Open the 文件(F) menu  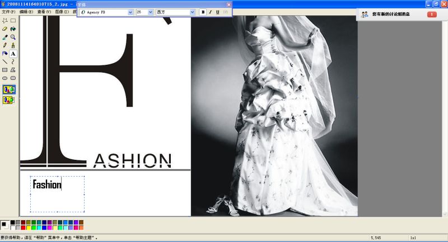point(8,12)
